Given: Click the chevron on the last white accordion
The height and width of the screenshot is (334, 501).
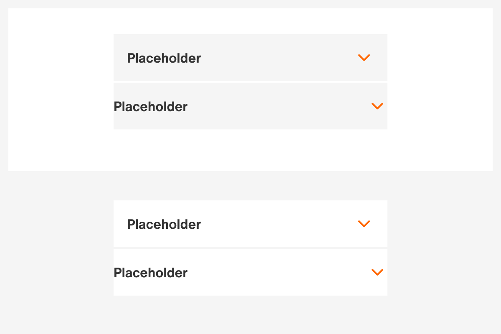Looking at the screenshot, I should 377,272.
